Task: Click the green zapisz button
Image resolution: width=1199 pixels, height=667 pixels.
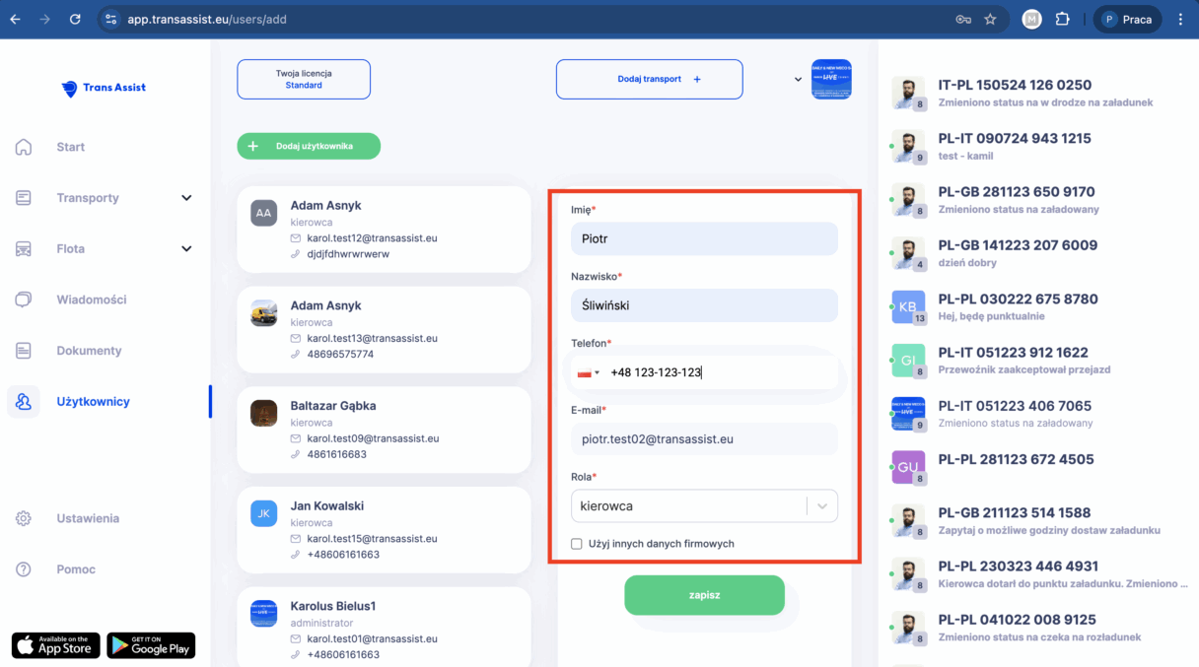Action: (704, 595)
